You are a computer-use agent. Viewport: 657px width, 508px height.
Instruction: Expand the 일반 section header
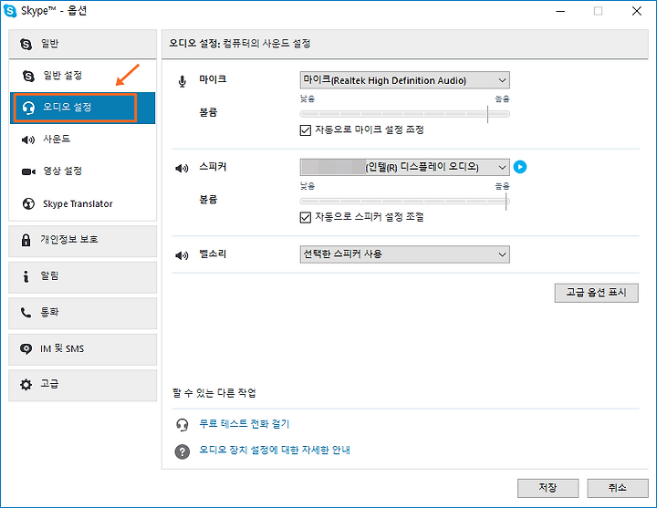pos(82,44)
